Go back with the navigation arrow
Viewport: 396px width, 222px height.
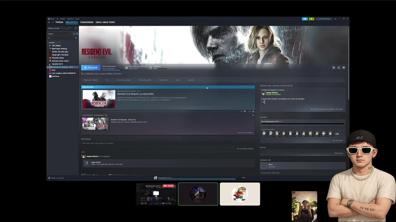point(49,22)
